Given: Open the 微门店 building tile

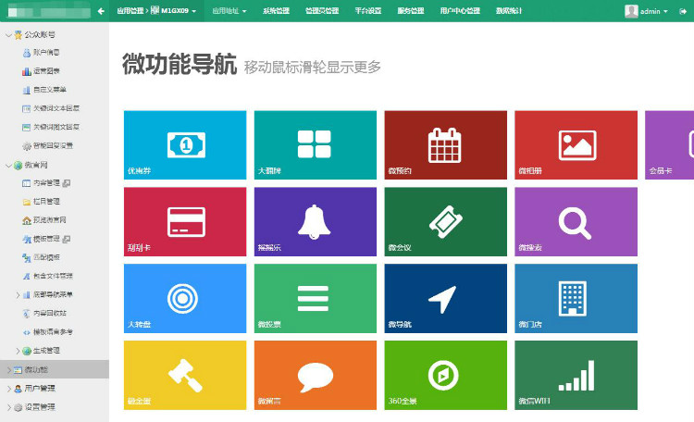Looking at the screenshot, I should pos(576,298).
